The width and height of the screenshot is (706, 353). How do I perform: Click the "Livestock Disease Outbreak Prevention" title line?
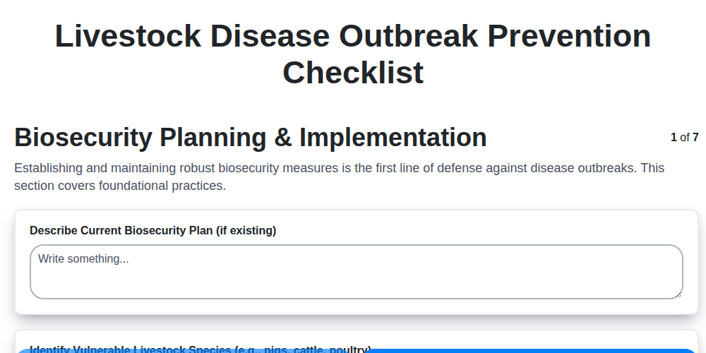[x=353, y=37]
